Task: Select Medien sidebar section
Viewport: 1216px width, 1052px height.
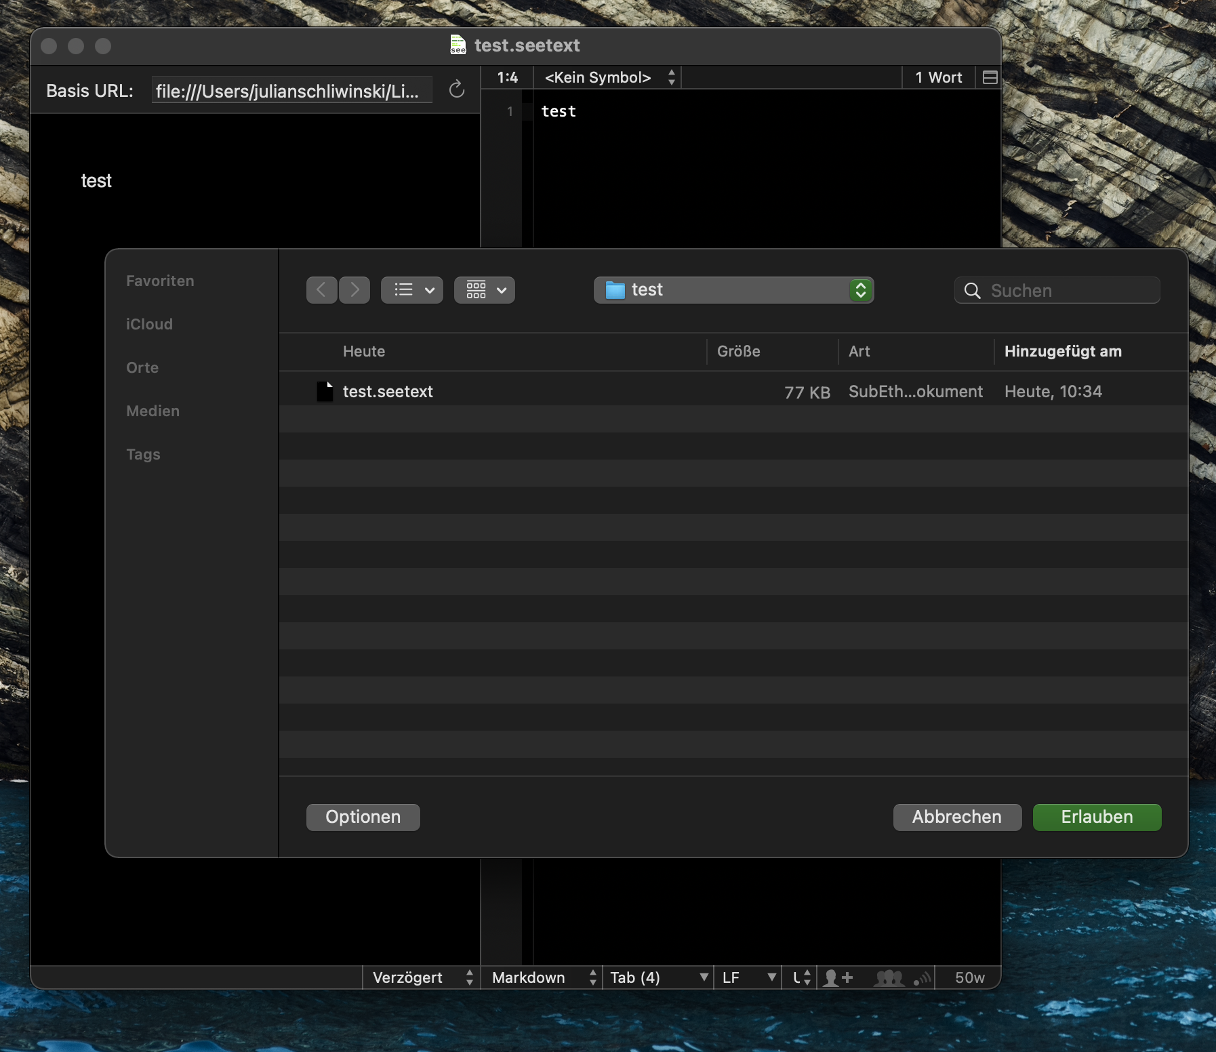Action: tap(153, 411)
